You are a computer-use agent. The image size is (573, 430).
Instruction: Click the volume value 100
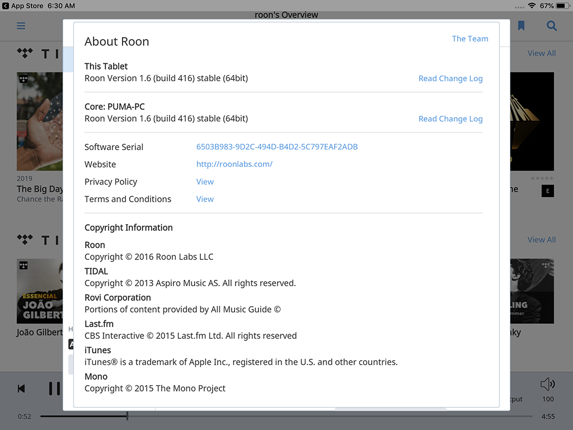point(548,399)
